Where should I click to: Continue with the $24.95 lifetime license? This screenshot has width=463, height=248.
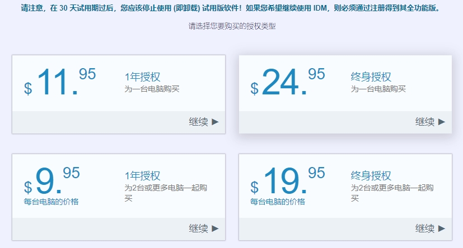click(430, 122)
